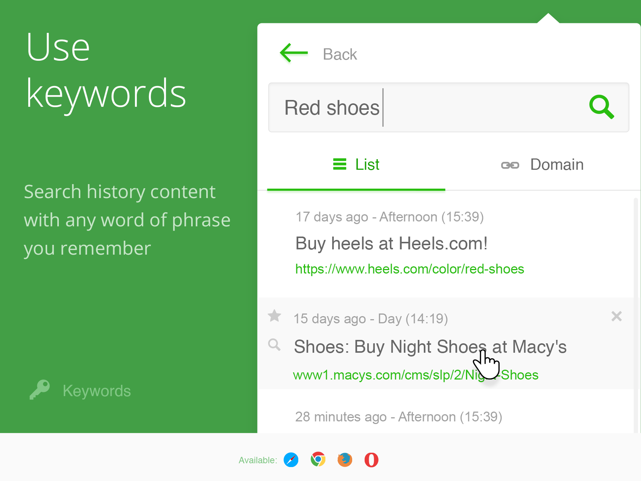The width and height of the screenshot is (641, 481).
Task: Switch to the List tab
Action: (x=356, y=165)
